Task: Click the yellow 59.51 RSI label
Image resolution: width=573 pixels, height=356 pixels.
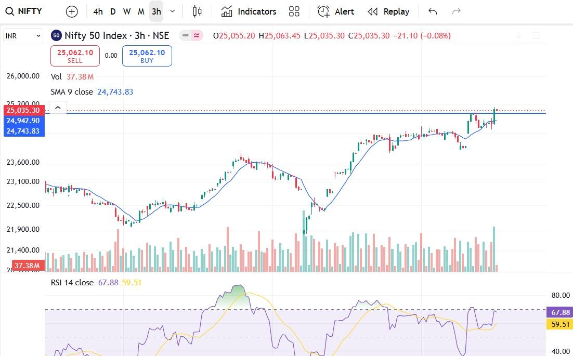Action: tap(559, 324)
